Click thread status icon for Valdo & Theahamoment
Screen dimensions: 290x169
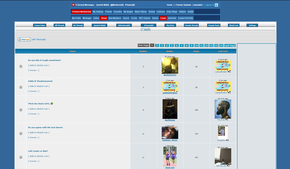click(x=21, y=87)
